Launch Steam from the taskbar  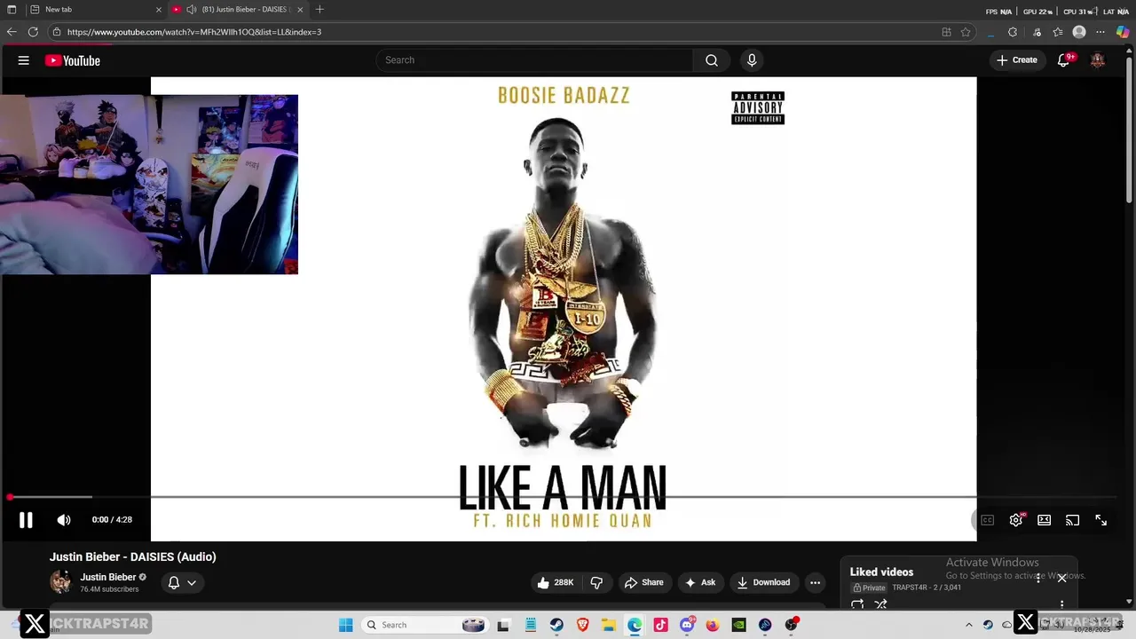(x=556, y=625)
